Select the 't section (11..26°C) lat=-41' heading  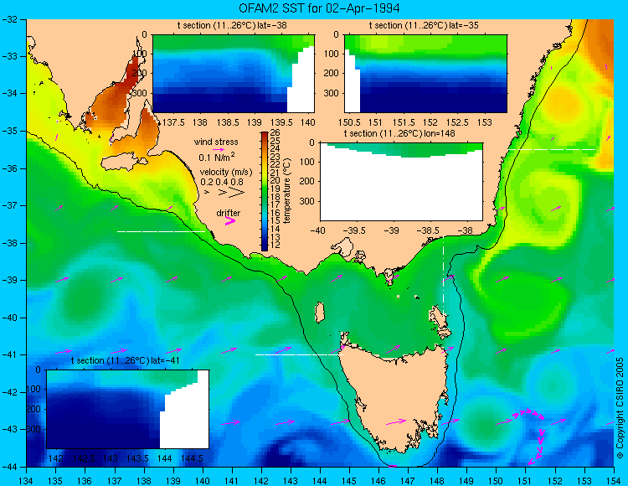125,360
